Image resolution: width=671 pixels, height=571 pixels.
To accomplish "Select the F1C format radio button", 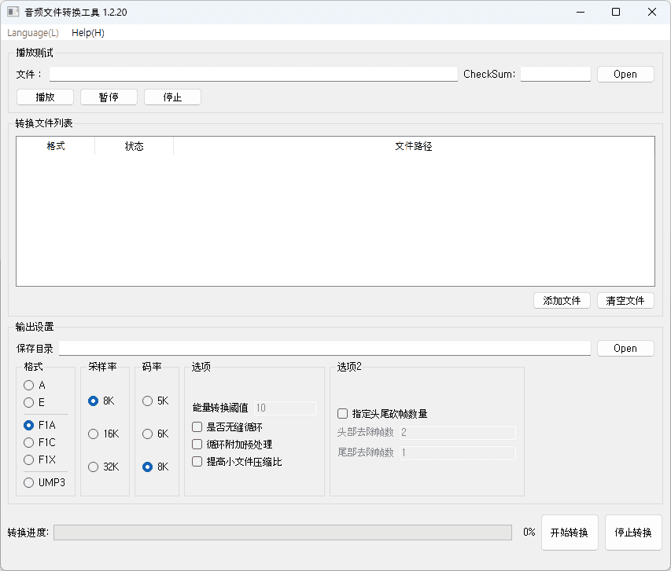I will coord(29,442).
